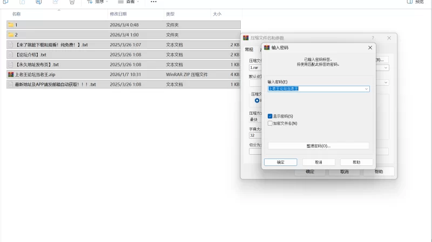Expand the 输入密码 combo box dropdown arrow
Image resolution: width=432 pixels, height=242 pixels.
click(x=366, y=89)
